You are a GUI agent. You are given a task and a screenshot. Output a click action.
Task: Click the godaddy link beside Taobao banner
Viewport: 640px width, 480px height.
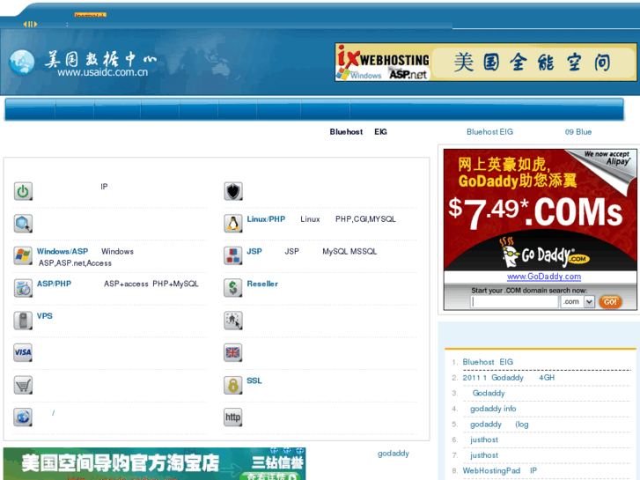click(x=393, y=454)
